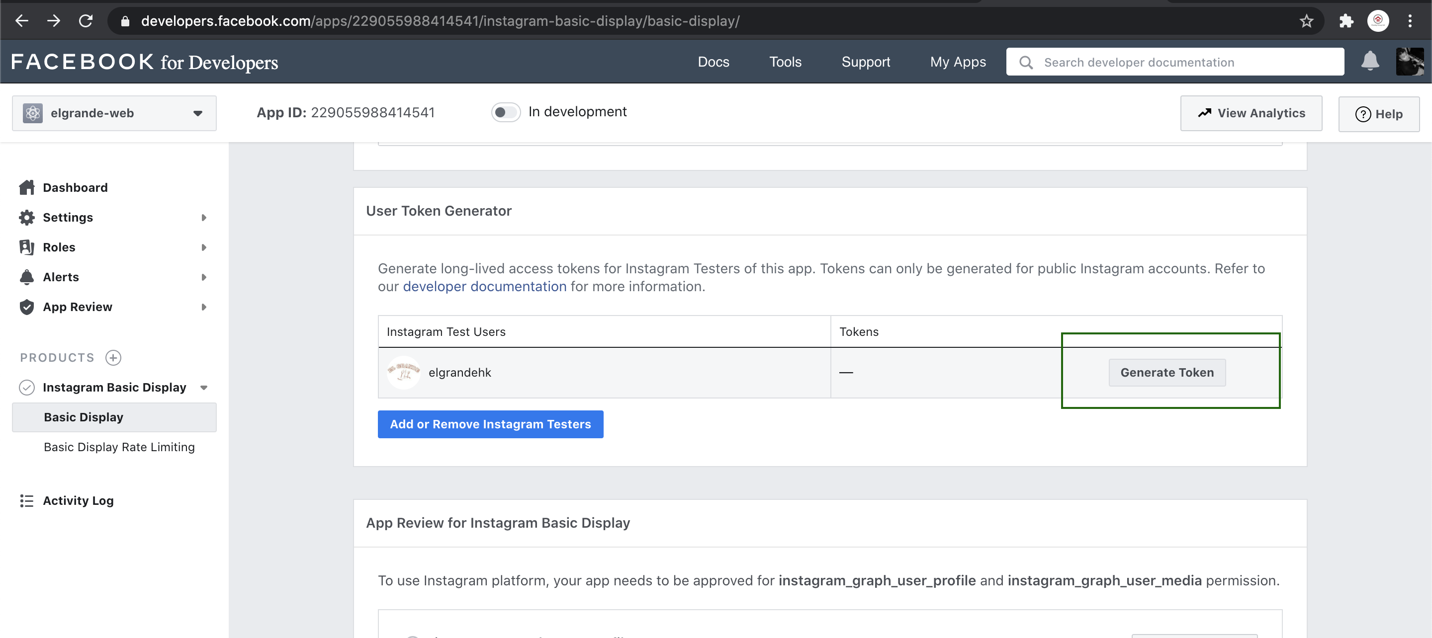Select the Basic Display tab
The image size is (1432, 638).
tap(84, 417)
